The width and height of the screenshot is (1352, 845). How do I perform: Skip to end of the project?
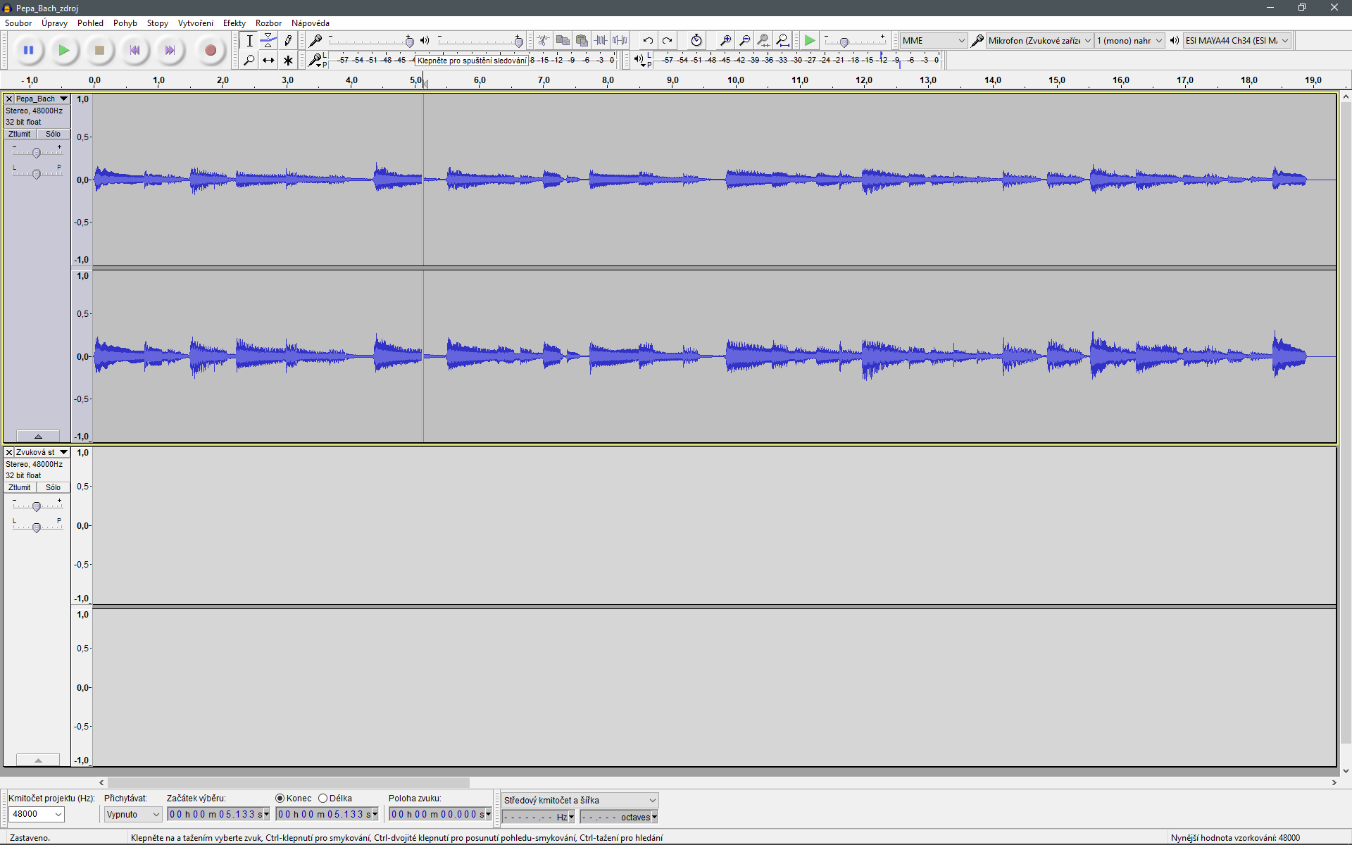coord(170,50)
